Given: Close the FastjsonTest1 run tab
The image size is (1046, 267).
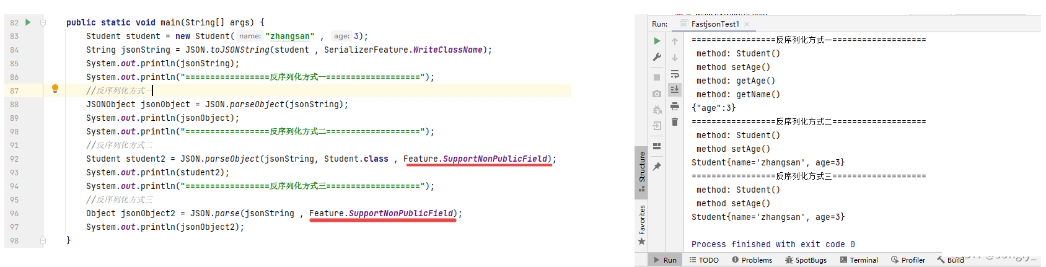Looking at the screenshot, I should 747,24.
